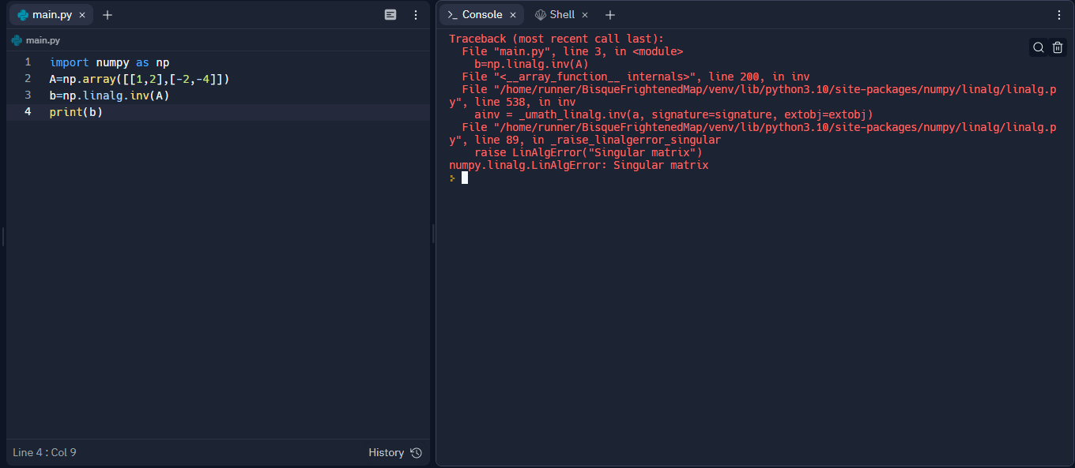This screenshot has width=1075, height=468.
Task: Switch to the Shell tab
Action: pyautogui.click(x=560, y=14)
